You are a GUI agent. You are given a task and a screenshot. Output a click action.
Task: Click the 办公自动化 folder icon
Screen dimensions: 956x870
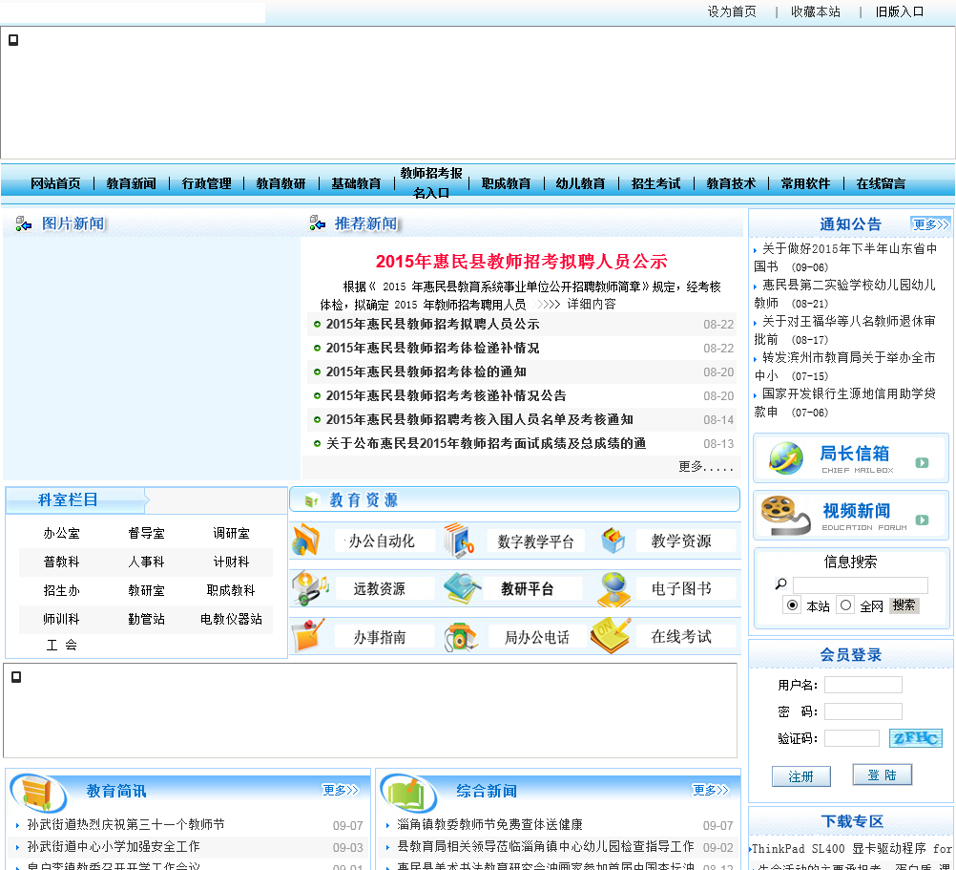[306, 540]
